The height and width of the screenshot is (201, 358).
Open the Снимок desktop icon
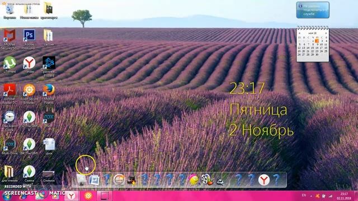pyautogui.click(x=49, y=176)
